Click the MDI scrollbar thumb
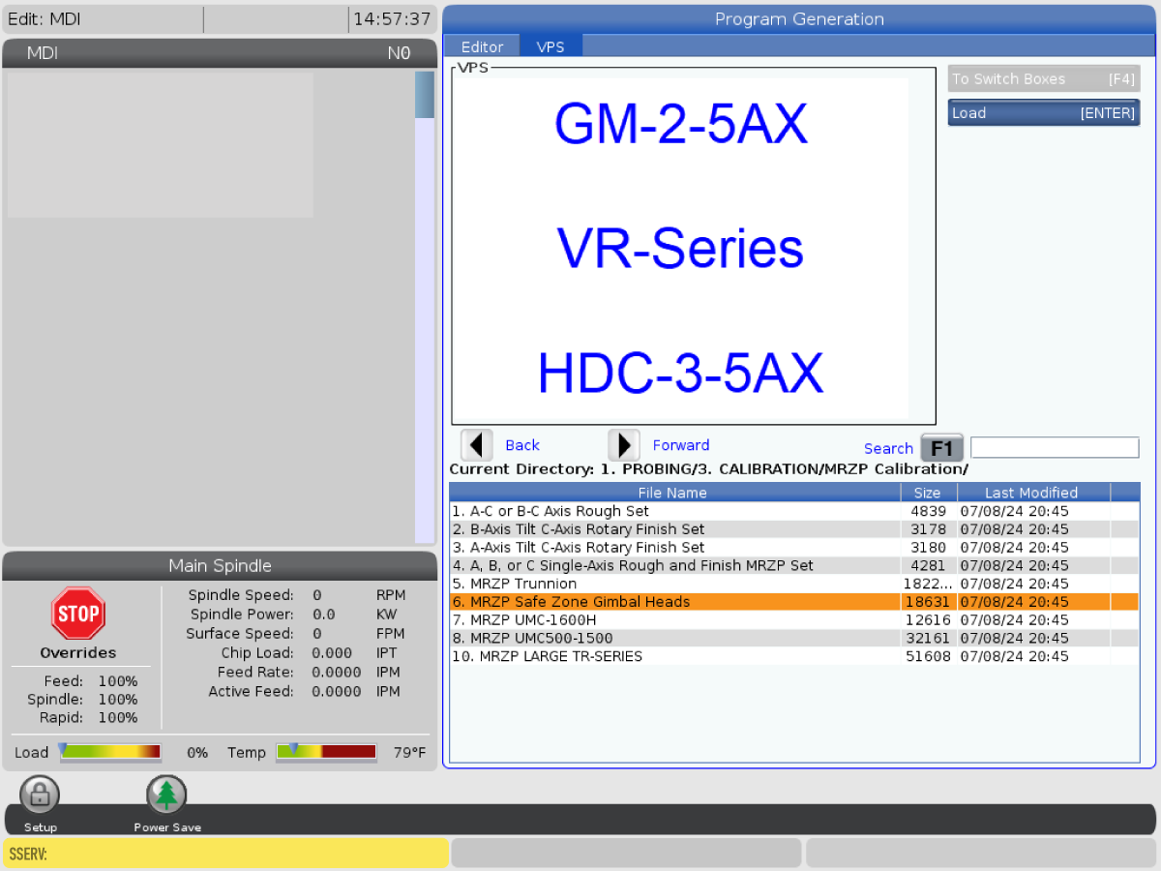This screenshot has height=871, width=1161. (425, 94)
